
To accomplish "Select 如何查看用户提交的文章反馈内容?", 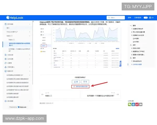I will coord(18,90).
